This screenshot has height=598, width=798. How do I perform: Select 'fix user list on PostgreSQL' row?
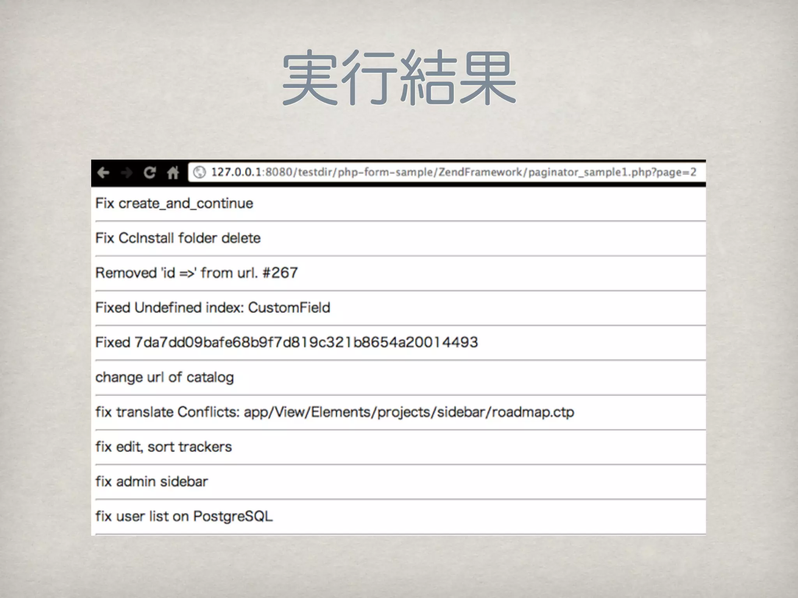pos(401,517)
